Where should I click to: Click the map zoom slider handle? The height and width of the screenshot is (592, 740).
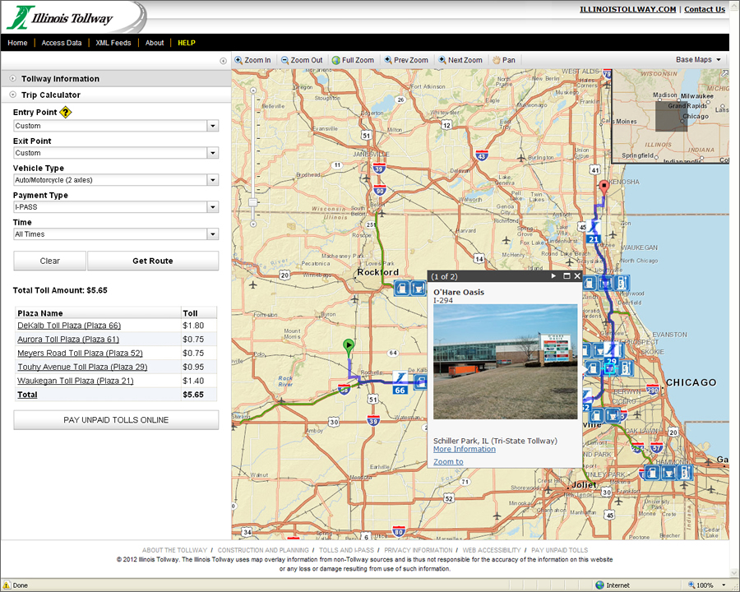[x=253, y=202]
